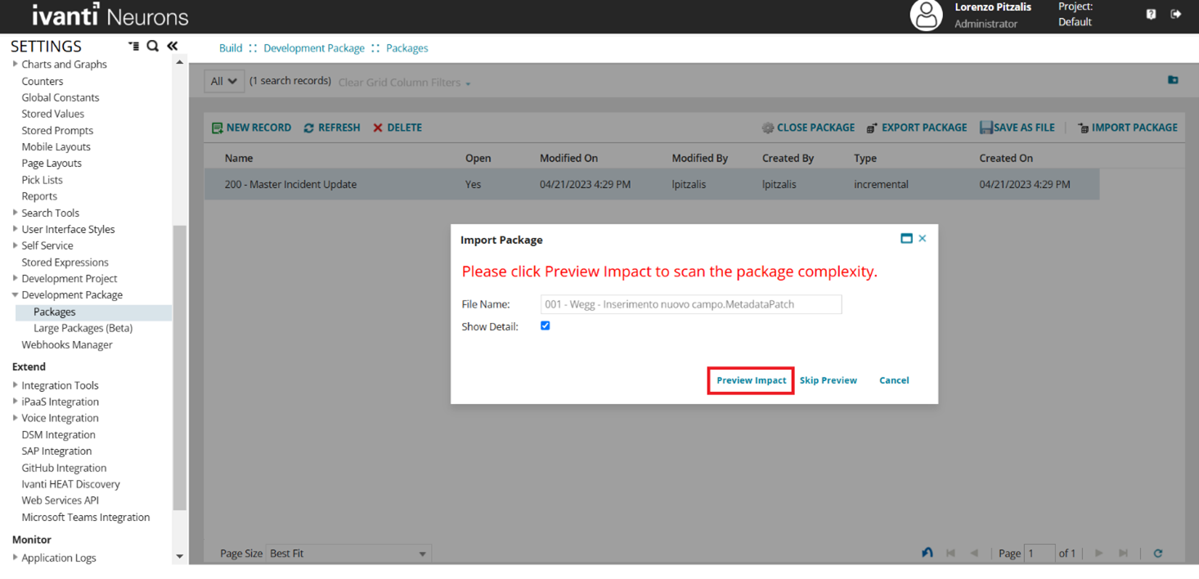Click the settings tree view icon

pyautogui.click(x=133, y=46)
